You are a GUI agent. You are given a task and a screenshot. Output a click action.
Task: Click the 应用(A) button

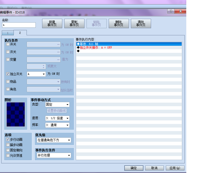(175, 168)
